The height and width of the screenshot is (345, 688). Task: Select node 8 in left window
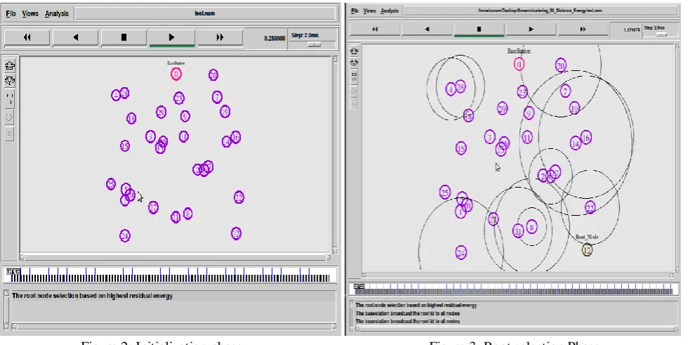pyautogui.click(x=188, y=214)
